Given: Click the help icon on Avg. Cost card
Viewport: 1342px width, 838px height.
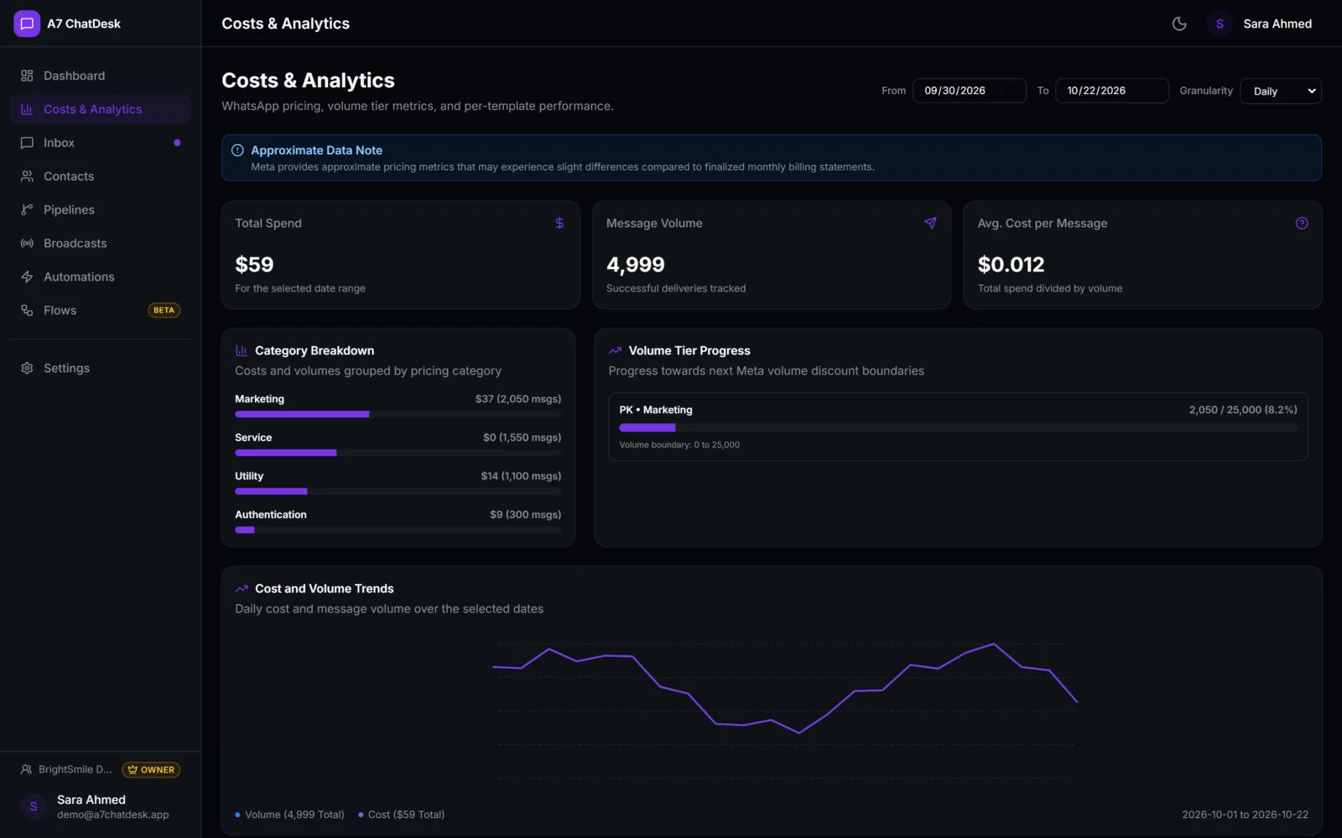Looking at the screenshot, I should tap(1302, 223).
